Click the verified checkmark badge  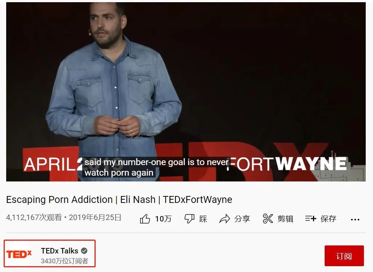click(84, 251)
